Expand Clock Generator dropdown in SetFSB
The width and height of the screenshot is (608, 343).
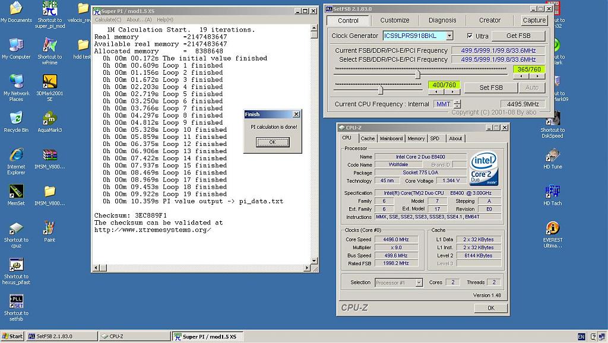coord(449,36)
